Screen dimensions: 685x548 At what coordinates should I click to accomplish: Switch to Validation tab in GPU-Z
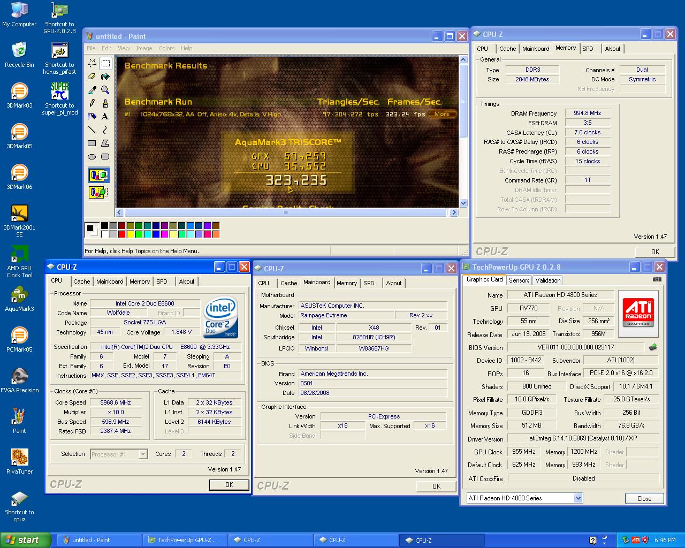[548, 280]
